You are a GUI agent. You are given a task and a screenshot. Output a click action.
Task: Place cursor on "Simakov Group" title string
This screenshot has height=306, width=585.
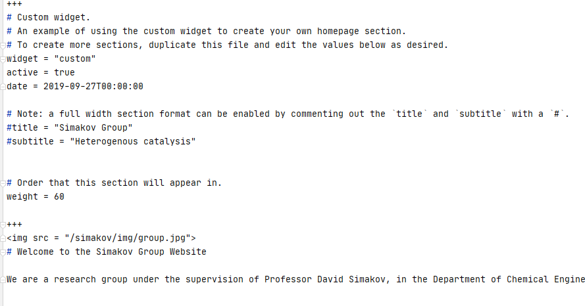pyautogui.click(x=93, y=127)
